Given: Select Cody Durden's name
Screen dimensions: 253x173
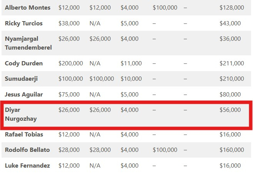Looking at the screenshot, I should point(24,63).
